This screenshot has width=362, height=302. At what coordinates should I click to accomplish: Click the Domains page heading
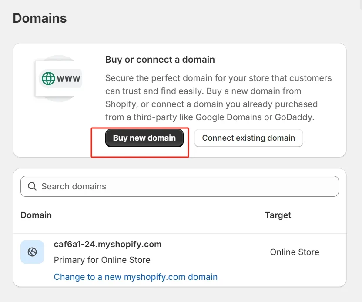(40, 18)
